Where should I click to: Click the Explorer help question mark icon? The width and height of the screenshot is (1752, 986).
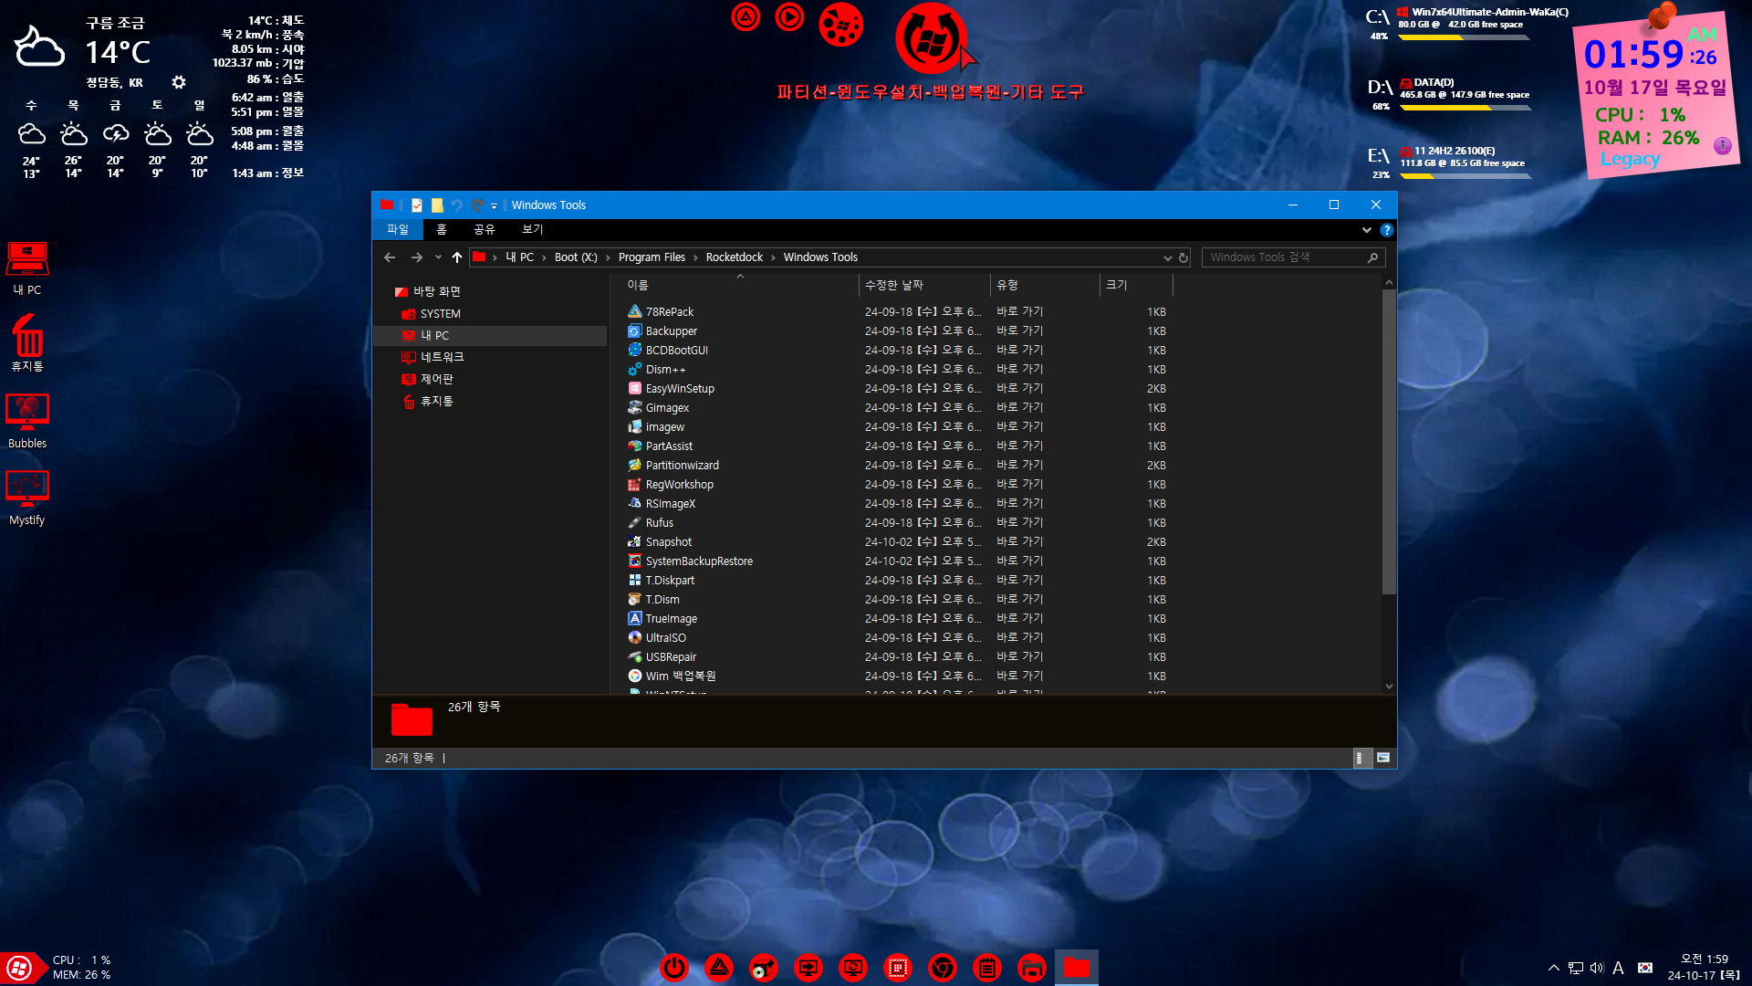tap(1387, 230)
